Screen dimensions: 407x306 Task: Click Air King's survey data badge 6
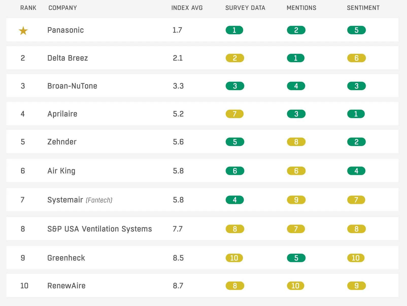[235, 171]
